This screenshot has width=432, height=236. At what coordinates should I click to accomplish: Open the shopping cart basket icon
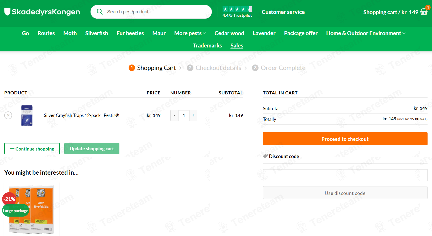click(x=424, y=12)
